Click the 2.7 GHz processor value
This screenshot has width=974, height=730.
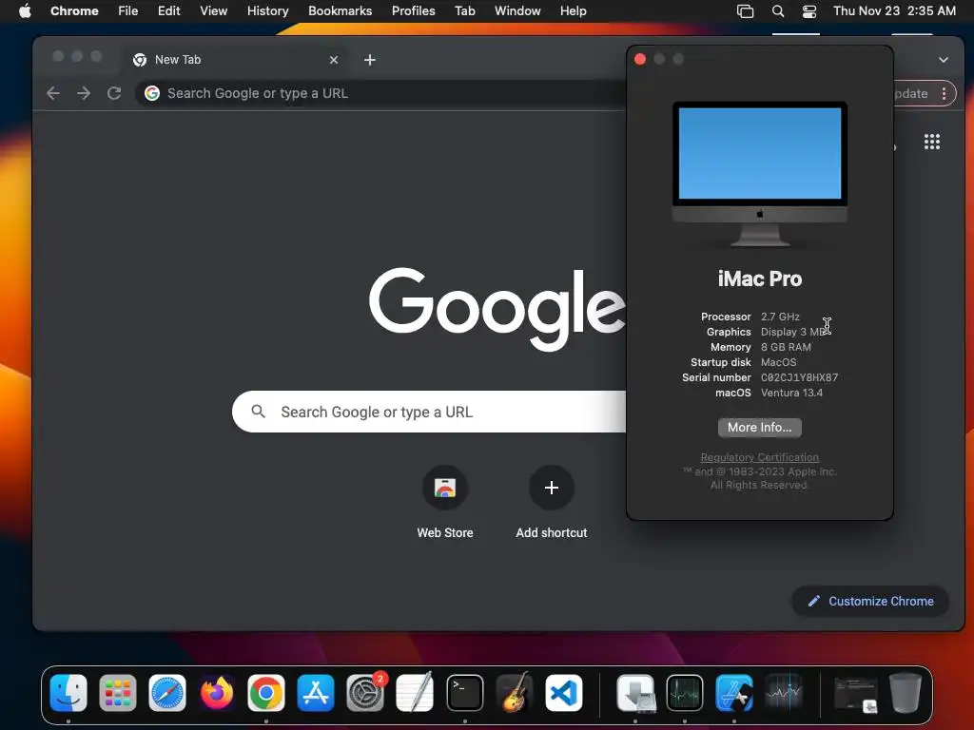click(x=780, y=317)
